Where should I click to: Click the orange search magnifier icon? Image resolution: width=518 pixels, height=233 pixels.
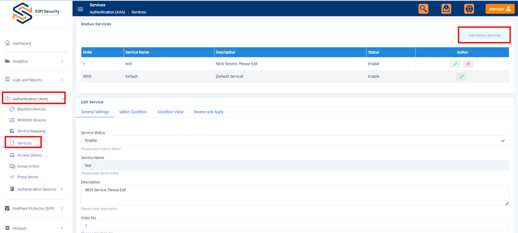click(423, 9)
